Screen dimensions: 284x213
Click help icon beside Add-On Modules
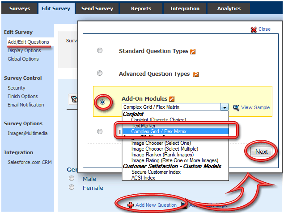point(172,99)
